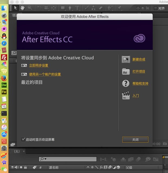The height and width of the screenshot is (173, 168).
Task: Click the new composition filmstrip icon
Action: coord(126,59)
